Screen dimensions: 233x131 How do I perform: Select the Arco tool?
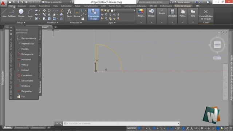tap(30, 13)
